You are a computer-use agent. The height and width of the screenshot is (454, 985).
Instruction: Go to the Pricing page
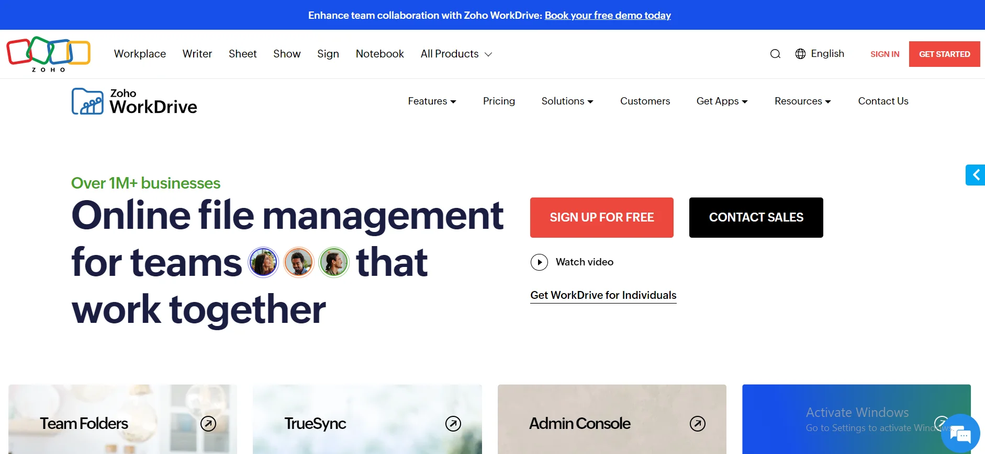[x=499, y=101]
